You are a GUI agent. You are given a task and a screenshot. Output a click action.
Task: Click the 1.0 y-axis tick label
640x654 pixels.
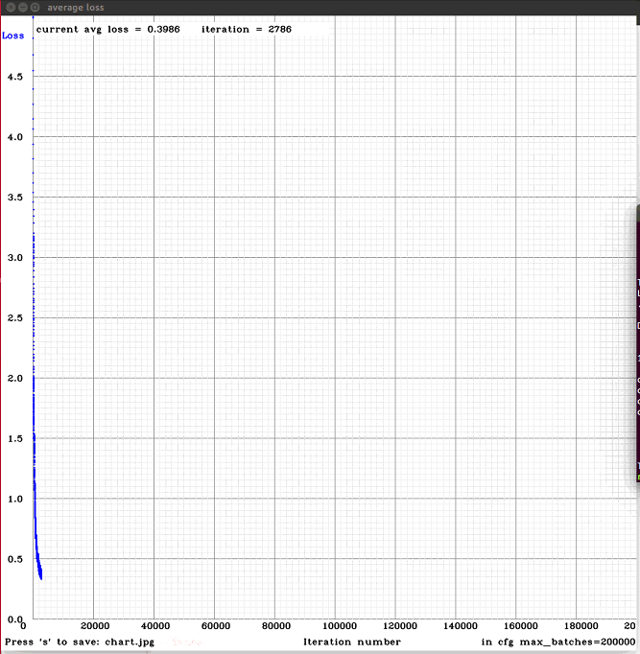pyautogui.click(x=15, y=499)
